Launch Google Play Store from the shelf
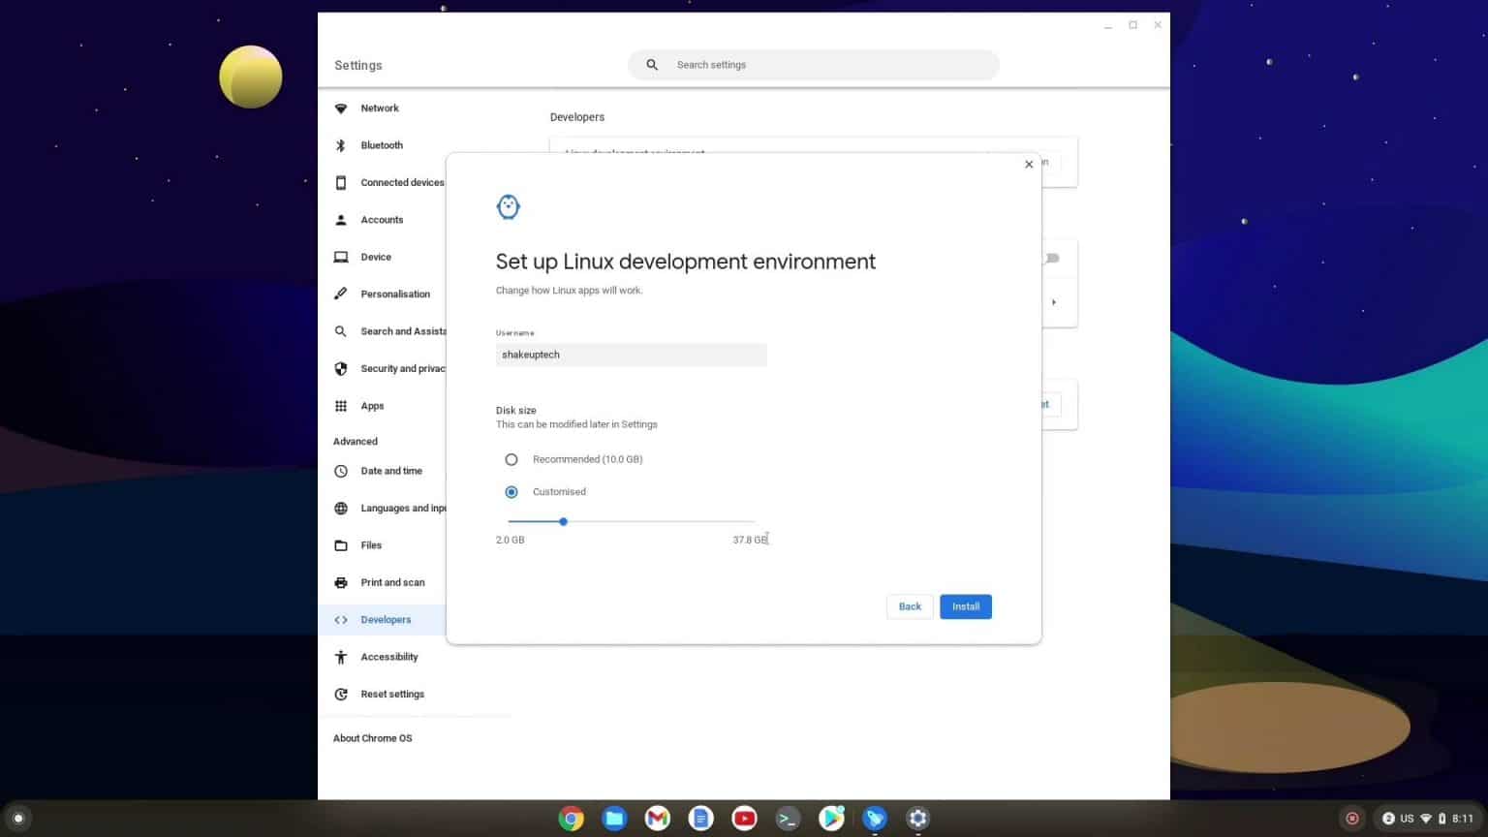1488x837 pixels. [831, 818]
